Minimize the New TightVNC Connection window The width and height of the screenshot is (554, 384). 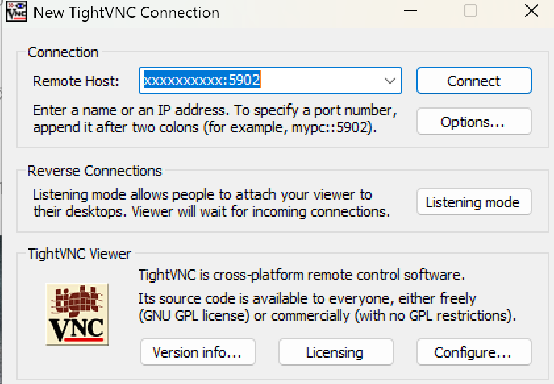(410, 11)
